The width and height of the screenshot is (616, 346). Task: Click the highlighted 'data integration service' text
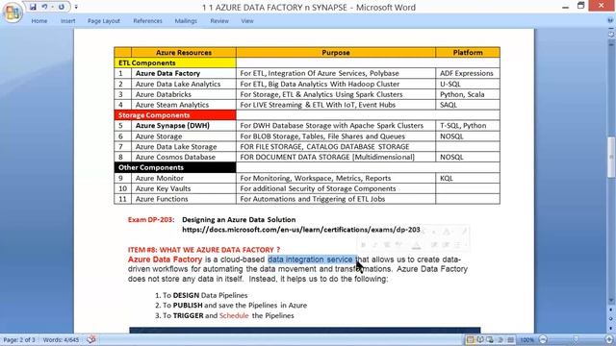pyautogui.click(x=310, y=259)
